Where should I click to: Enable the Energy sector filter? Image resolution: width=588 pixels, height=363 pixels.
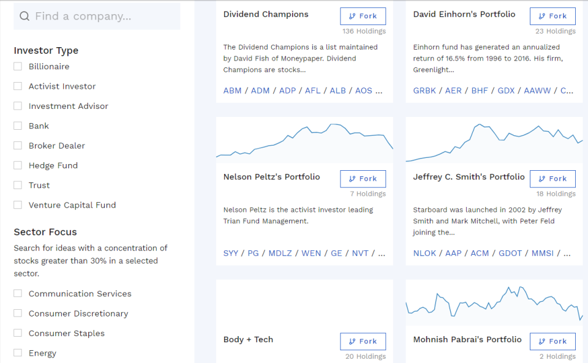(x=17, y=353)
